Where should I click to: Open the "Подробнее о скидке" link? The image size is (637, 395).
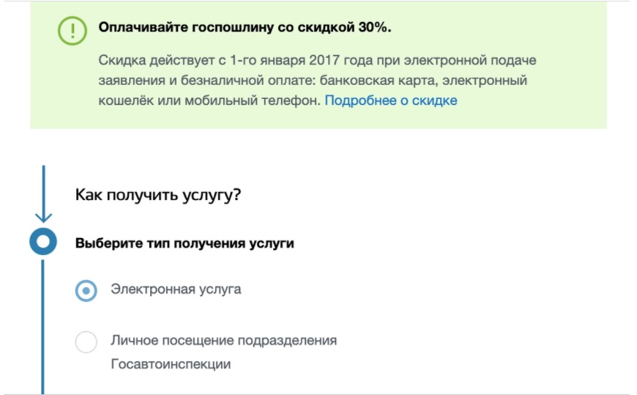(x=391, y=101)
